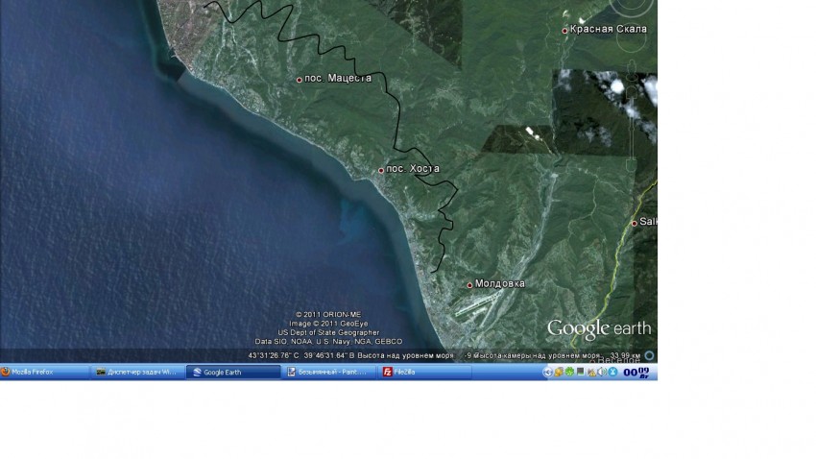Image resolution: width=816 pixels, height=459 pixels.
Task: Click the placemark dot at right map edge
Action: (634, 223)
